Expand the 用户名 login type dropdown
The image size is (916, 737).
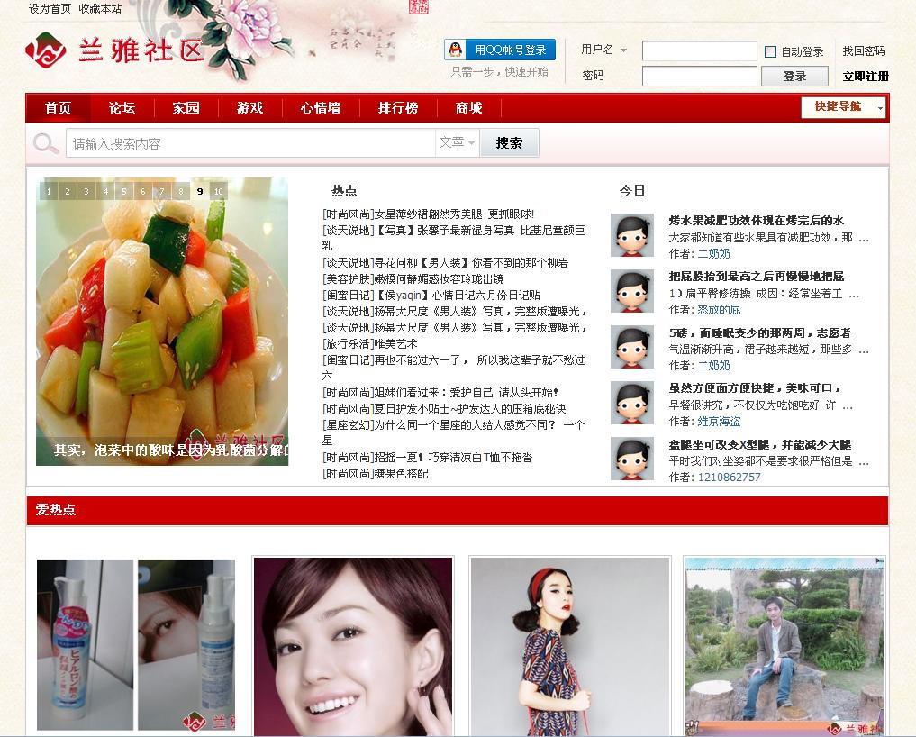(623, 50)
